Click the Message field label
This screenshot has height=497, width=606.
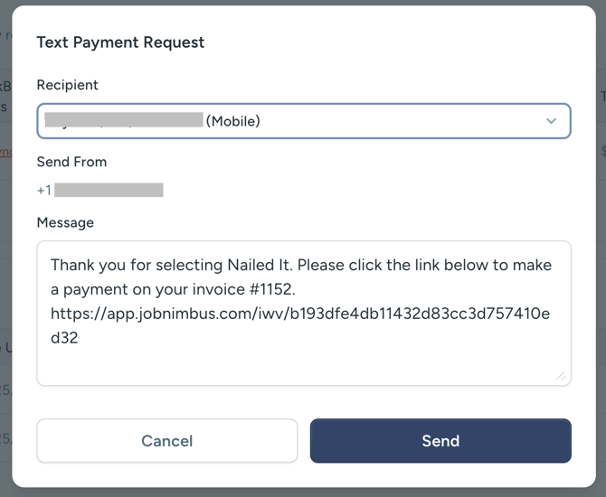point(65,222)
